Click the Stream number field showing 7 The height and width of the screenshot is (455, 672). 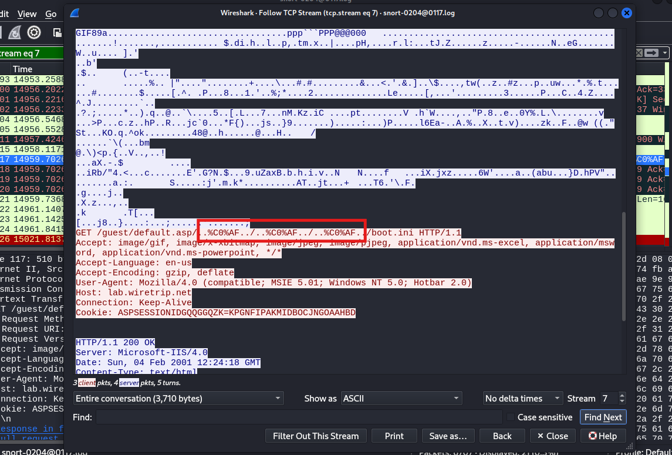click(609, 399)
